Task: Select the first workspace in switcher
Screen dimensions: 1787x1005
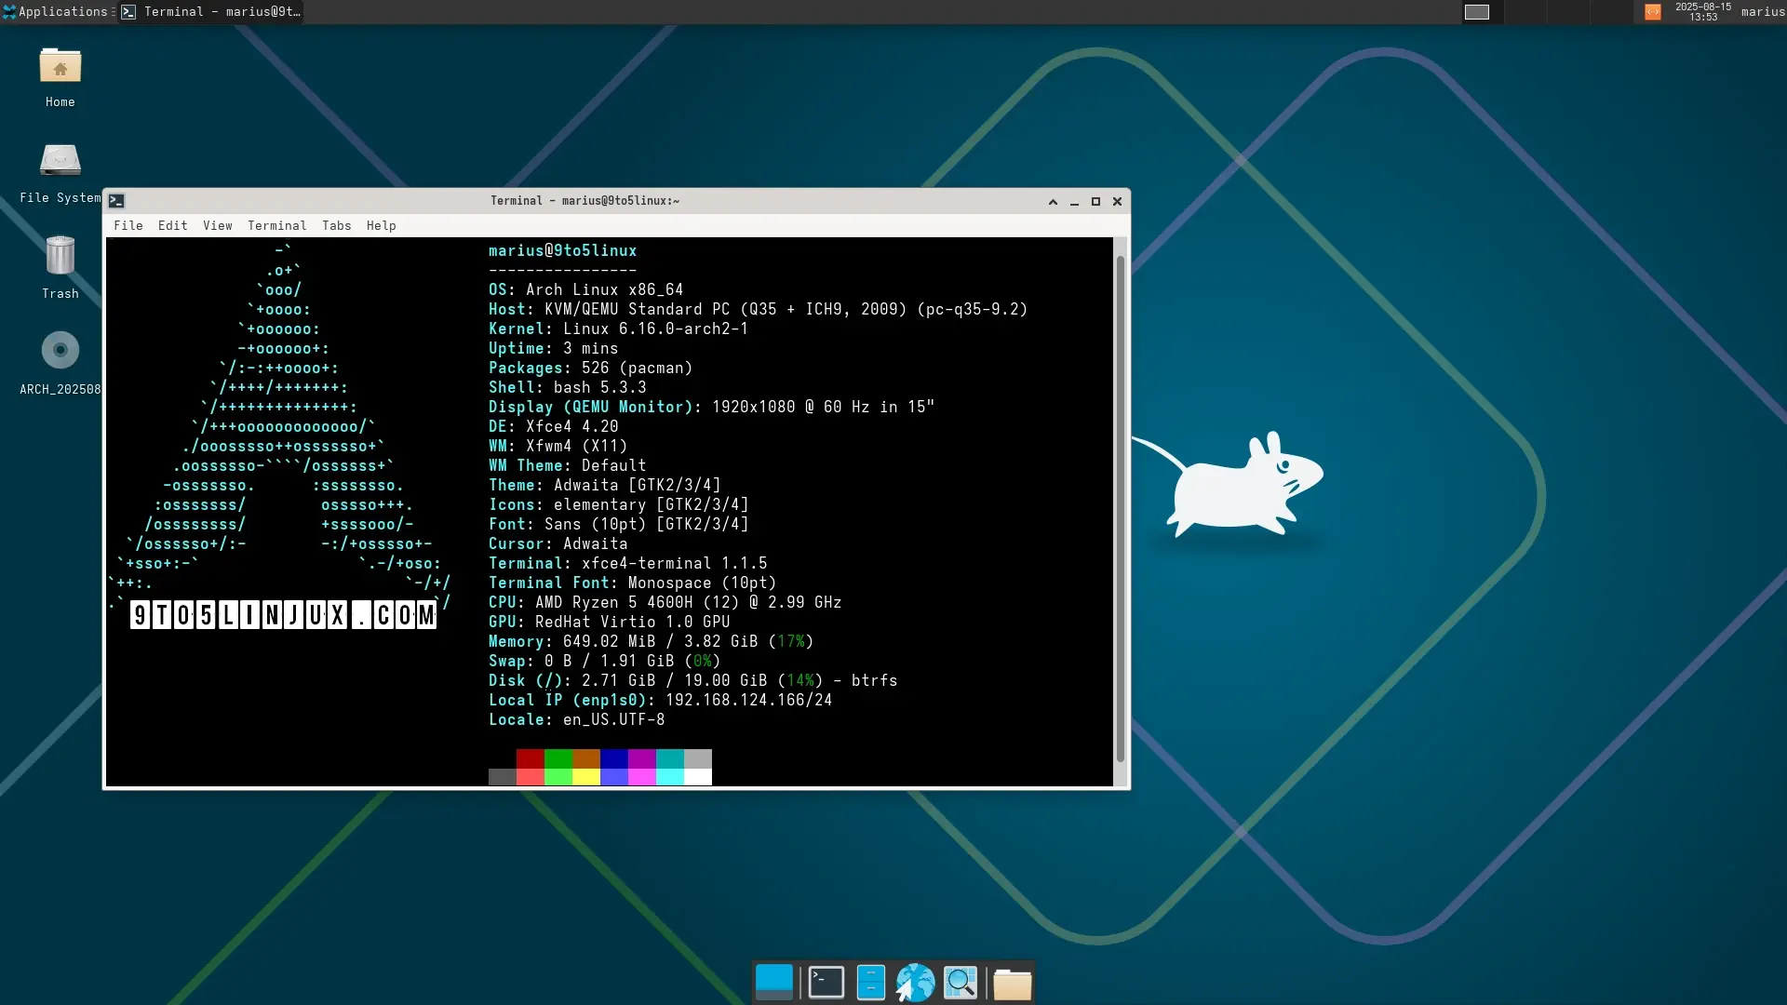Action: click(x=1477, y=12)
